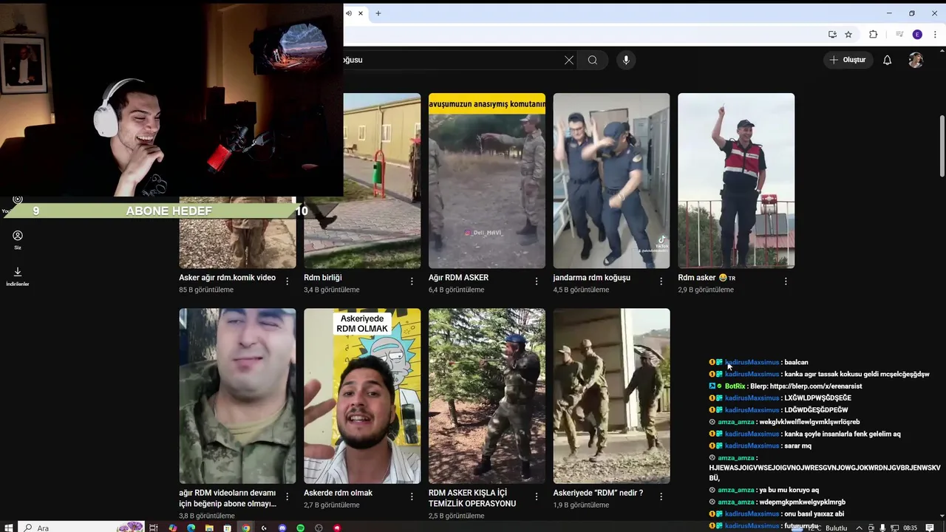Open more options for Rdm birliği video
Image resolution: width=946 pixels, height=532 pixels.
[x=412, y=282]
